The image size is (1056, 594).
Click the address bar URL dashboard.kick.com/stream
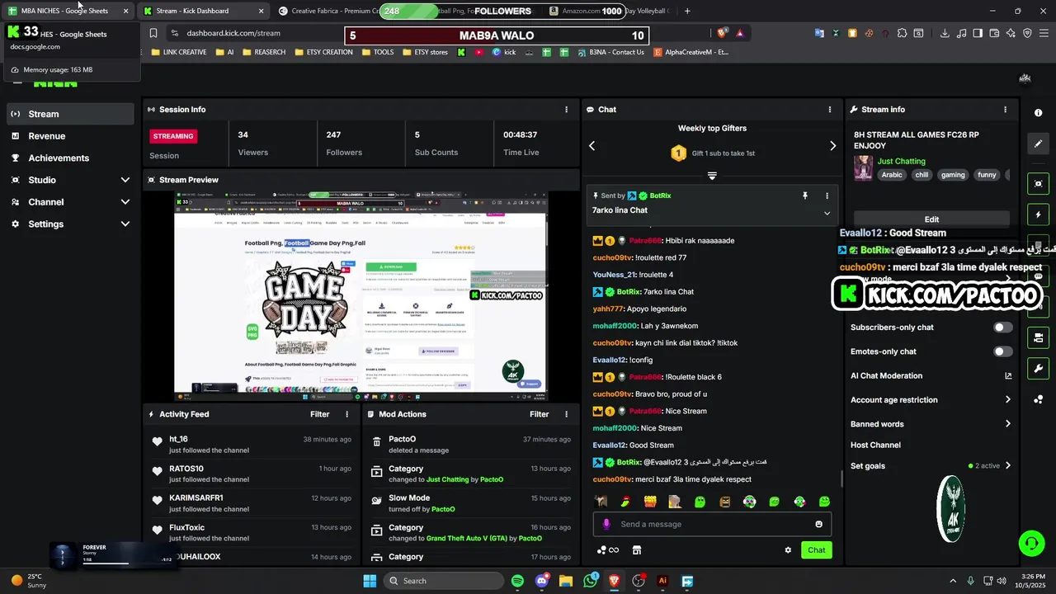click(233, 33)
